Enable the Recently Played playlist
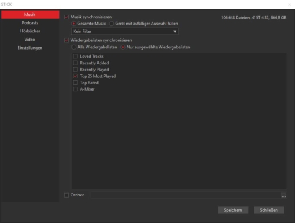 click(76, 70)
